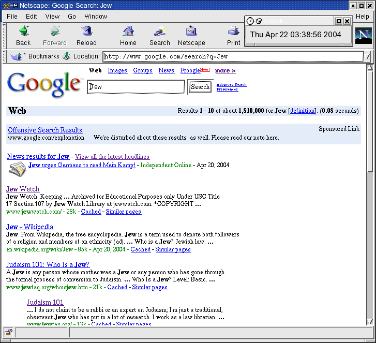
Task: Open Preferences link
Action: [228, 89]
